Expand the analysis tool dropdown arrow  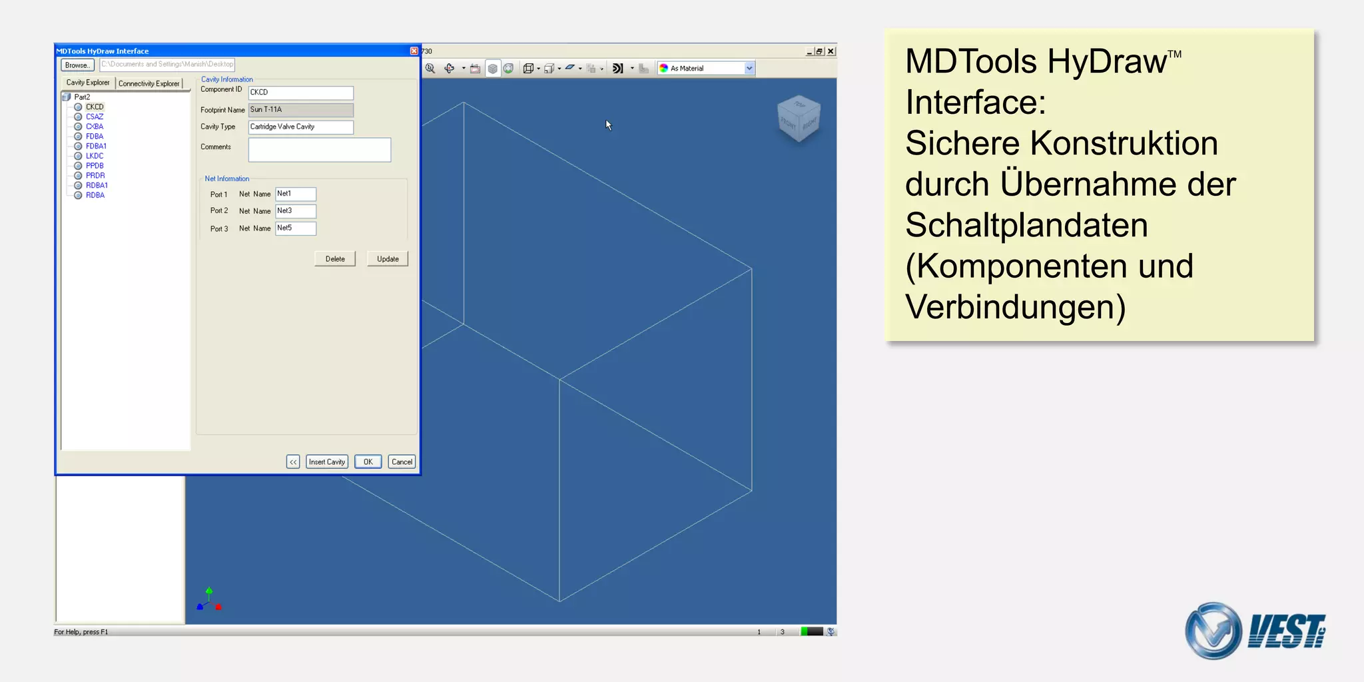tap(632, 69)
